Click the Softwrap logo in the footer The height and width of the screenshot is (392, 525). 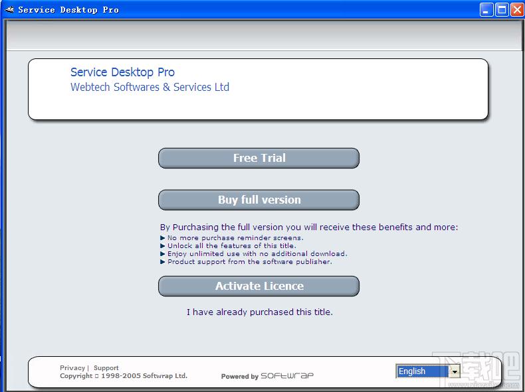click(x=286, y=376)
